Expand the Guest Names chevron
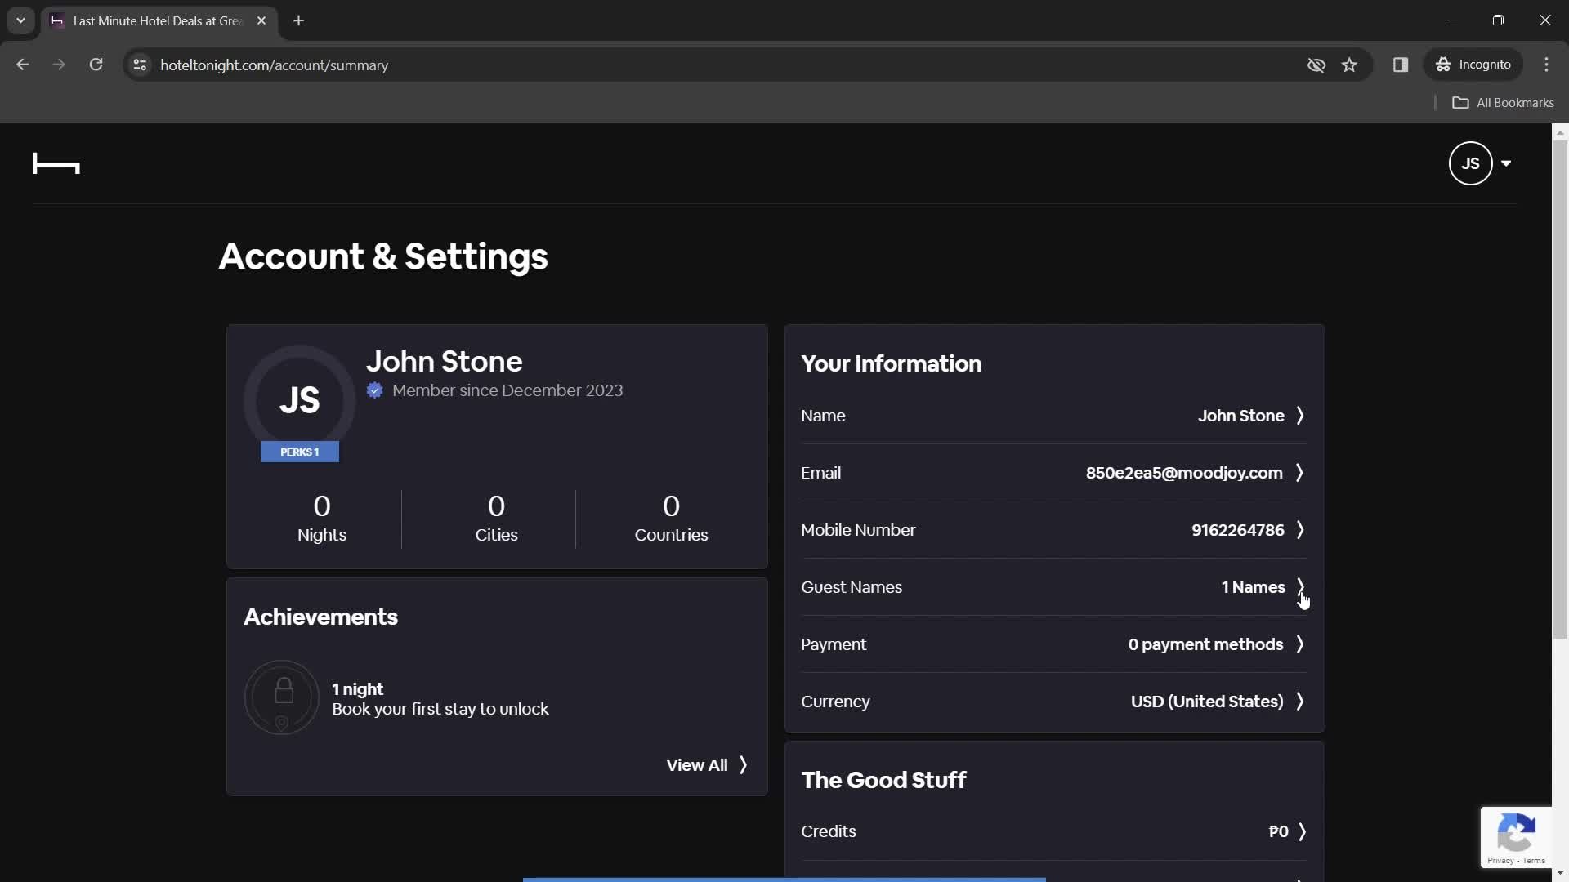Viewport: 1569px width, 882px height. [x=1301, y=587]
